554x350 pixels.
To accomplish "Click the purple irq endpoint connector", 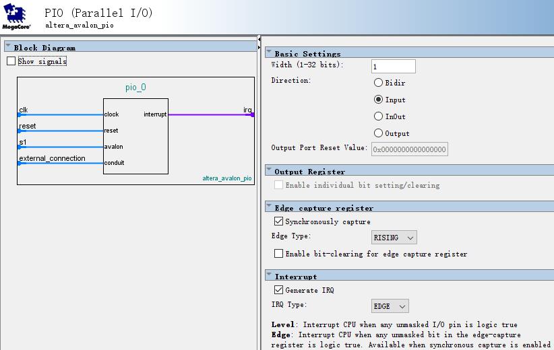I will (x=252, y=114).
